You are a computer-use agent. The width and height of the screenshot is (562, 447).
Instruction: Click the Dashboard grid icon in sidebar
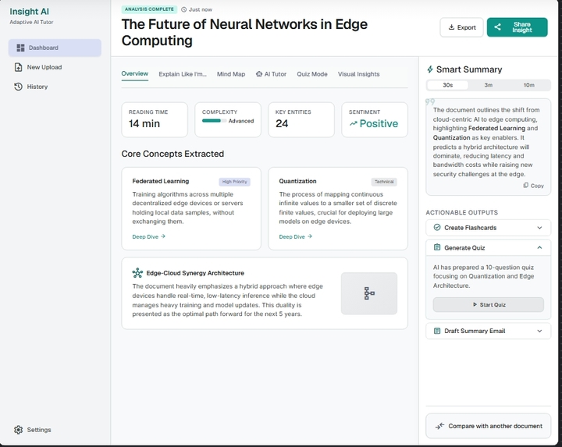pos(21,48)
